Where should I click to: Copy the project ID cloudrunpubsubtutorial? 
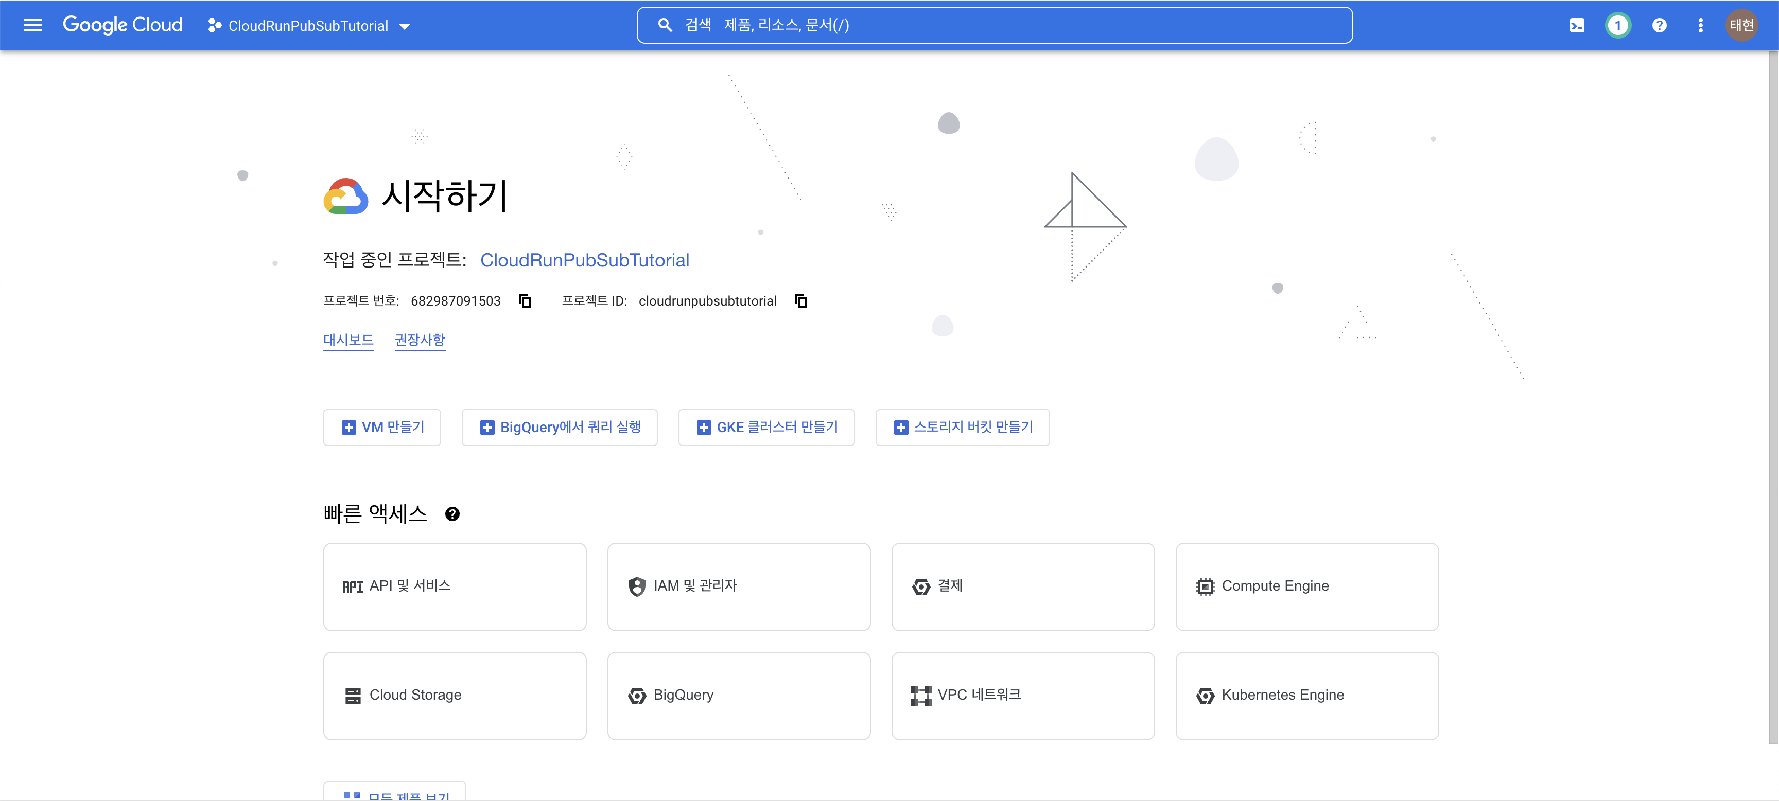(x=801, y=301)
